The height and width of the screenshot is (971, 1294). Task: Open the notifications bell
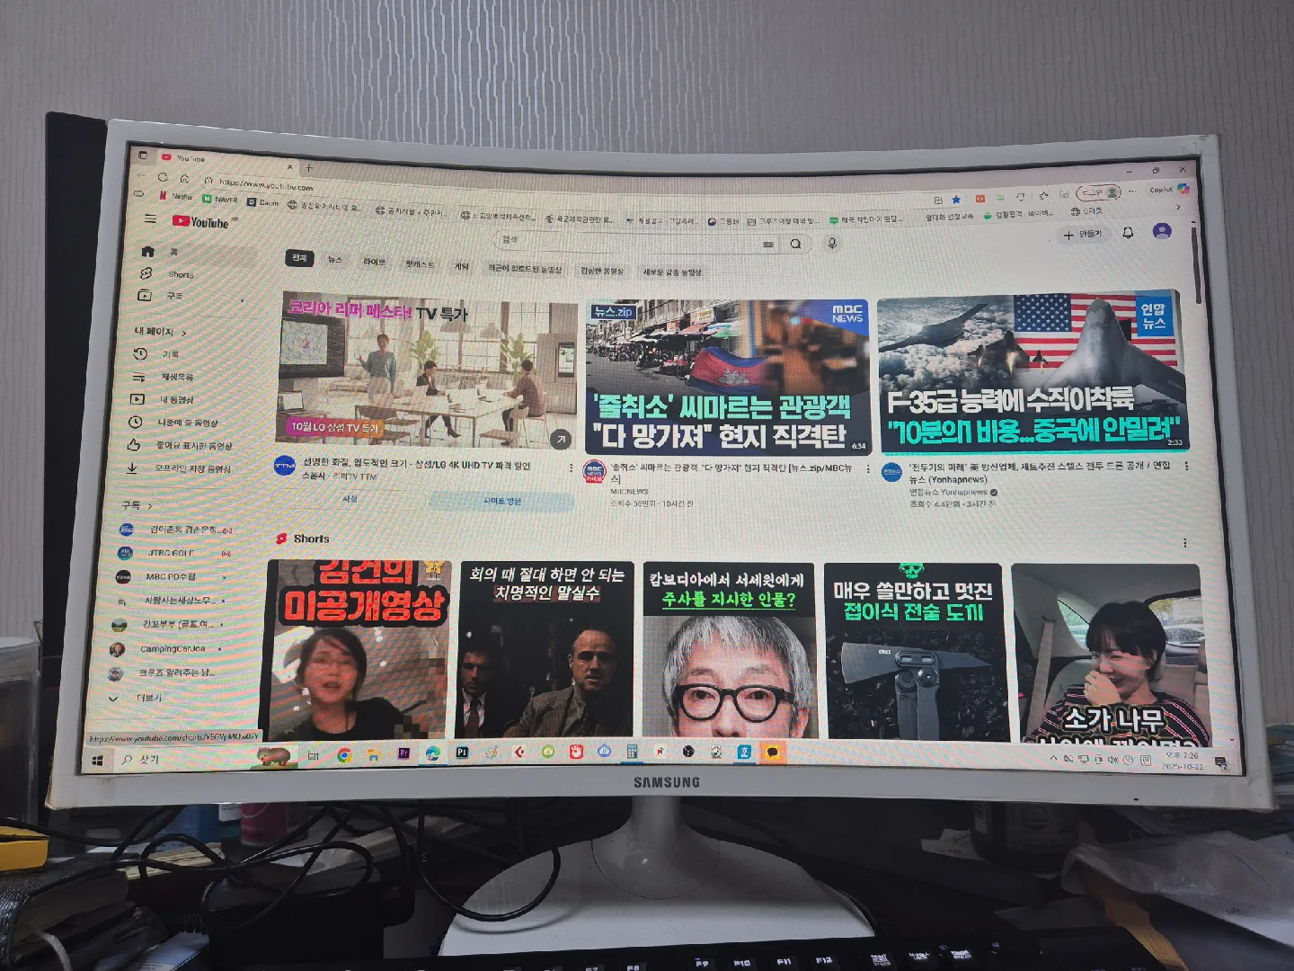tap(1128, 234)
